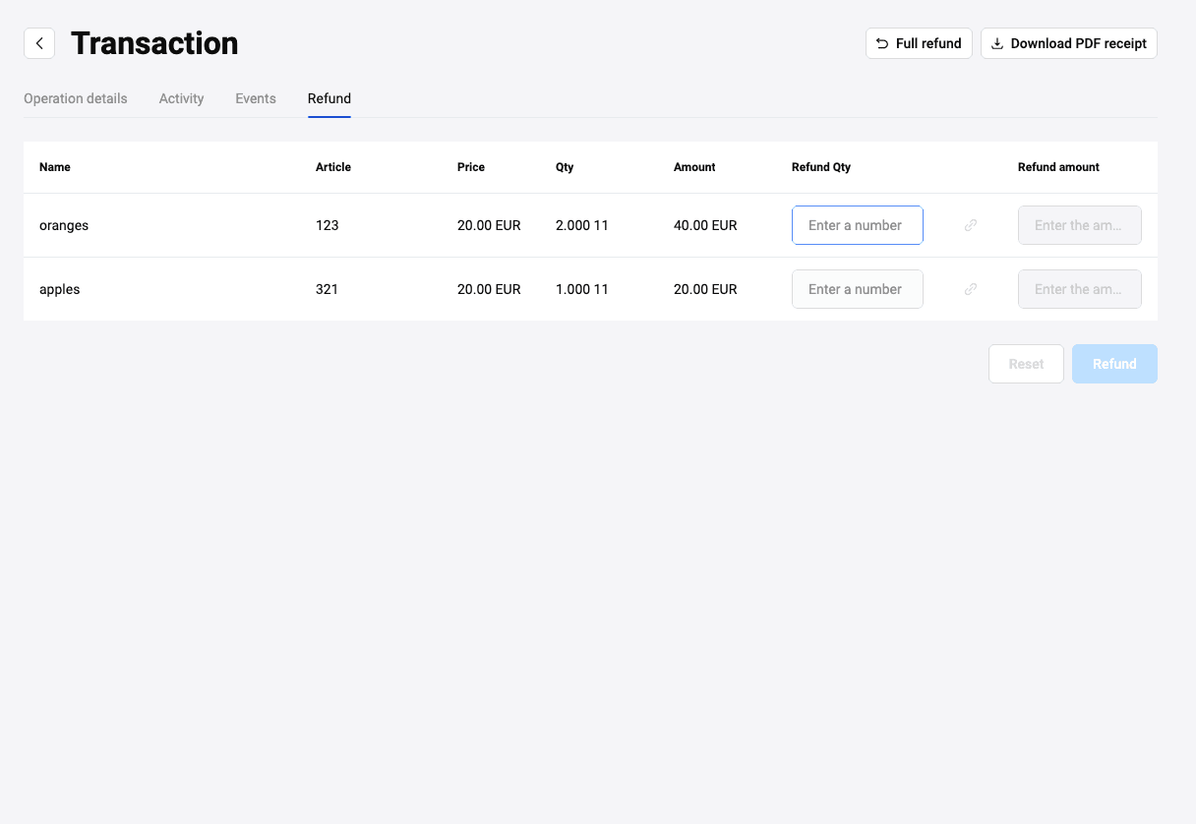Click article number 321
Viewport: 1196px width, 824px height.
328,289
